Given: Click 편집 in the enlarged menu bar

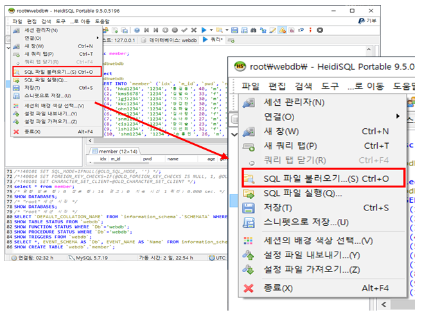Looking at the screenshot, I should [277, 86].
